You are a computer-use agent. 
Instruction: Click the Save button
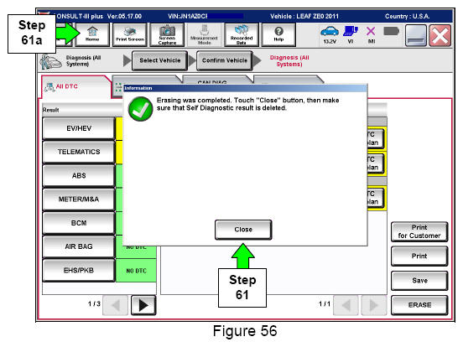pos(419,280)
